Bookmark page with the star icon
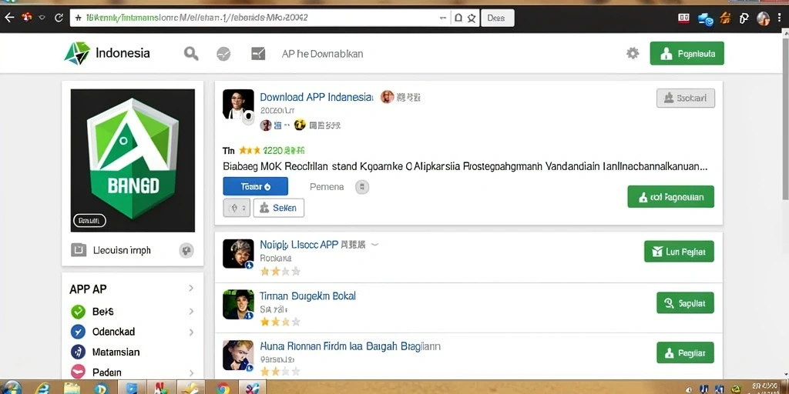This screenshot has height=394, width=789. (x=472, y=18)
